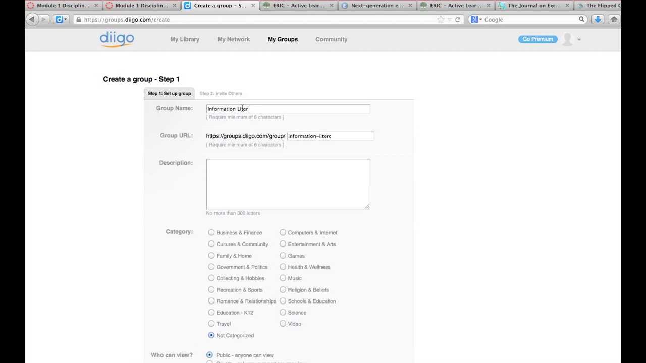Open My Groups menu

(283, 39)
